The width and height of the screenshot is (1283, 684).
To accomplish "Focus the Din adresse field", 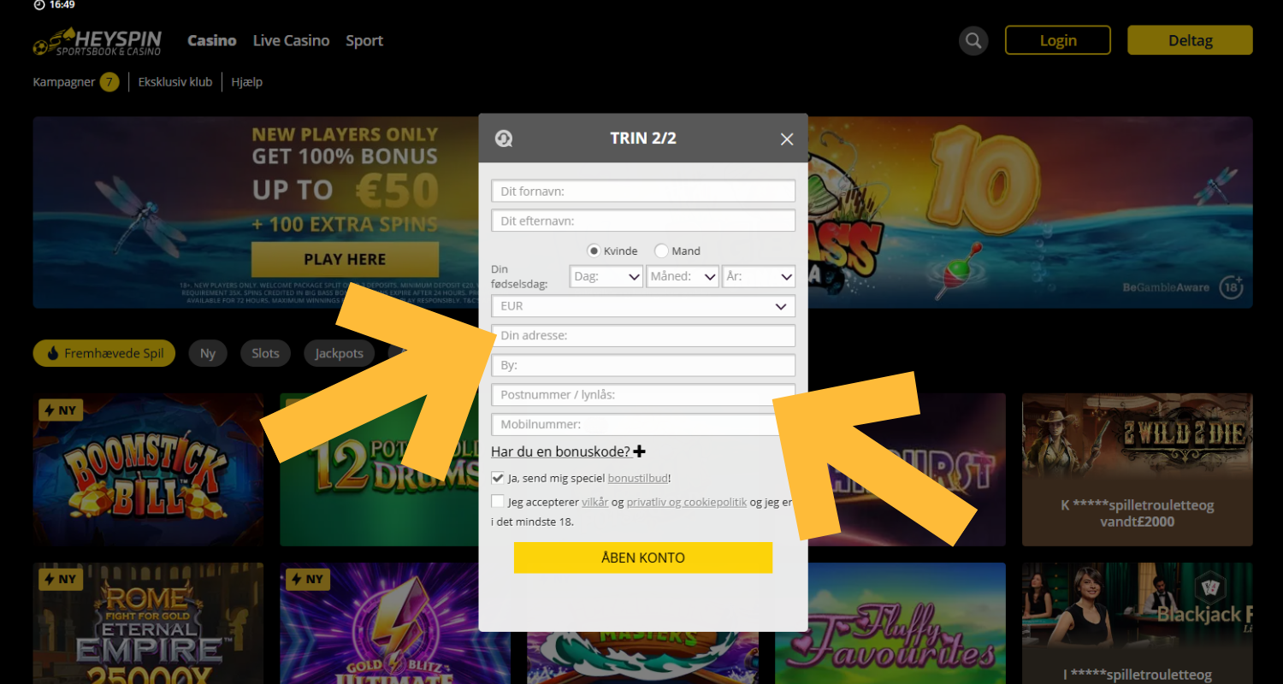I will [643, 335].
